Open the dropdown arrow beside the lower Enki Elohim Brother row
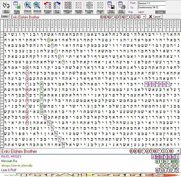Viewport: 181px width, 177px height. [178, 151]
